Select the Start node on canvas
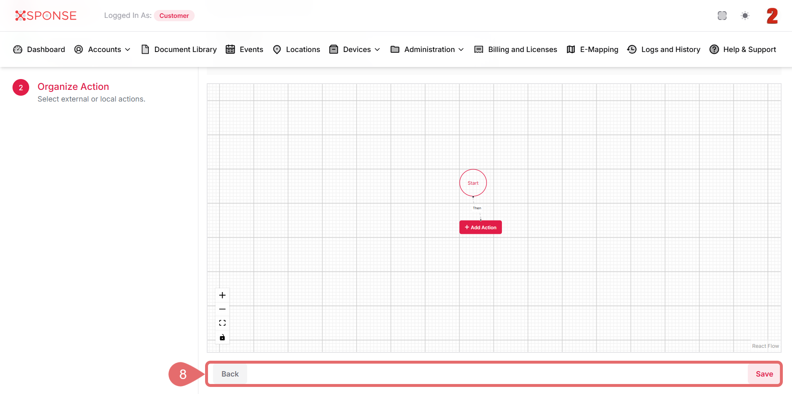792x394 pixels. tap(473, 183)
